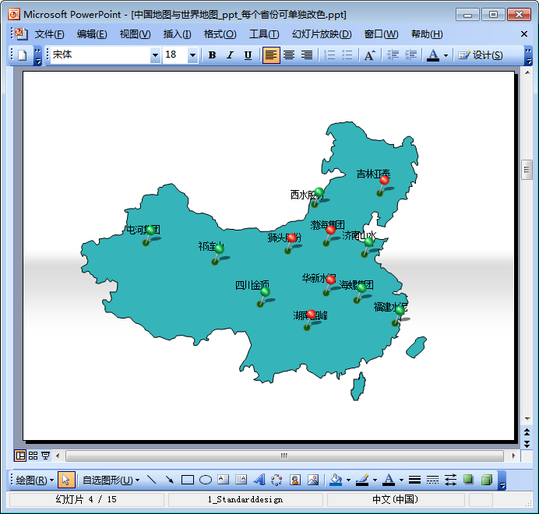Increase font size button
539x514 pixels.
point(369,55)
